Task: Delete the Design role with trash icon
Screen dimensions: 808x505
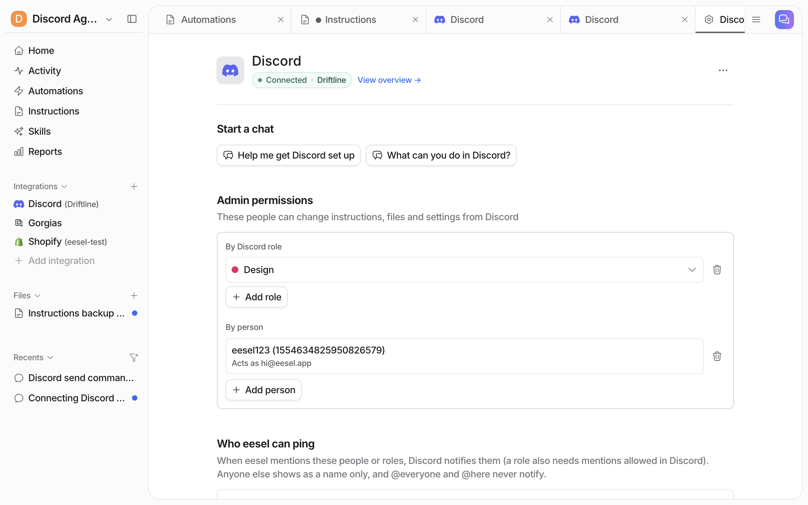Action: pyautogui.click(x=717, y=270)
